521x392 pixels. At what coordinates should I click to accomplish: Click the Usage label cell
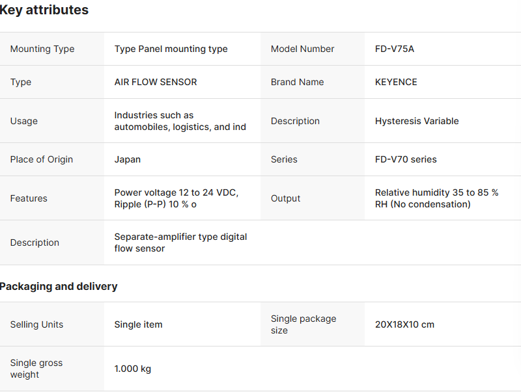coord(24,121)
